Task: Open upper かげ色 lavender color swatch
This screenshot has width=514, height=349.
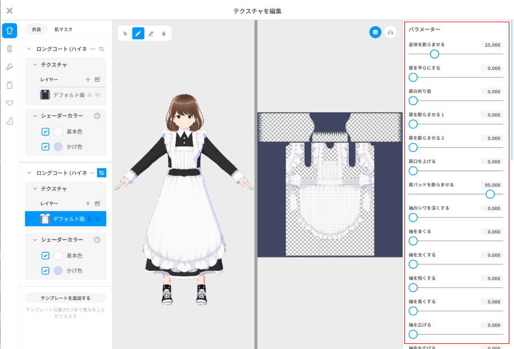Action: [x=58, y=147]
